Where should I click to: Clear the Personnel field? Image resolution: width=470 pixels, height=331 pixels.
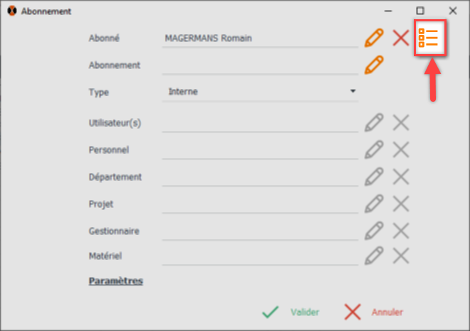point(401,149)
